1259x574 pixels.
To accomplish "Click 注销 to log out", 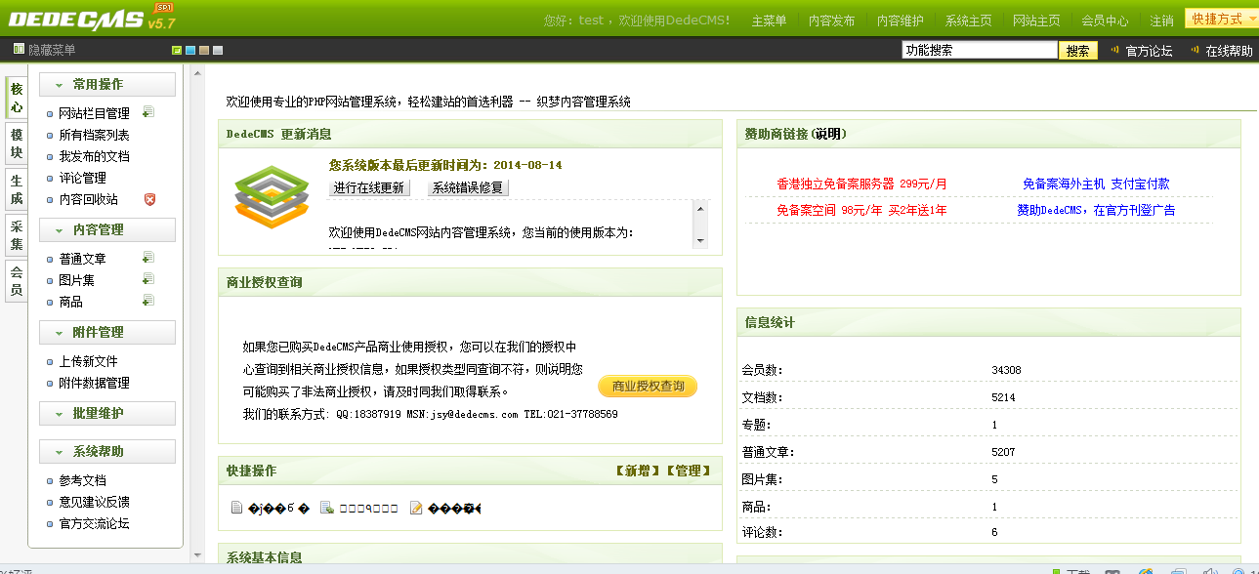I will [1161, 20].
